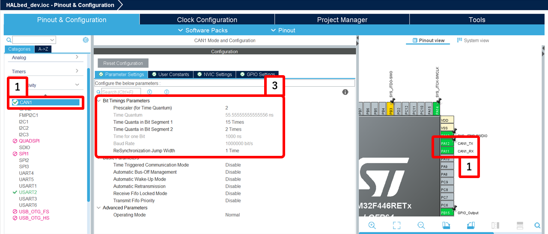Rotate the chip counter-clockwise
Image resolution: width=548 pixels, height=234 pixels.
(x=471, y=225)
